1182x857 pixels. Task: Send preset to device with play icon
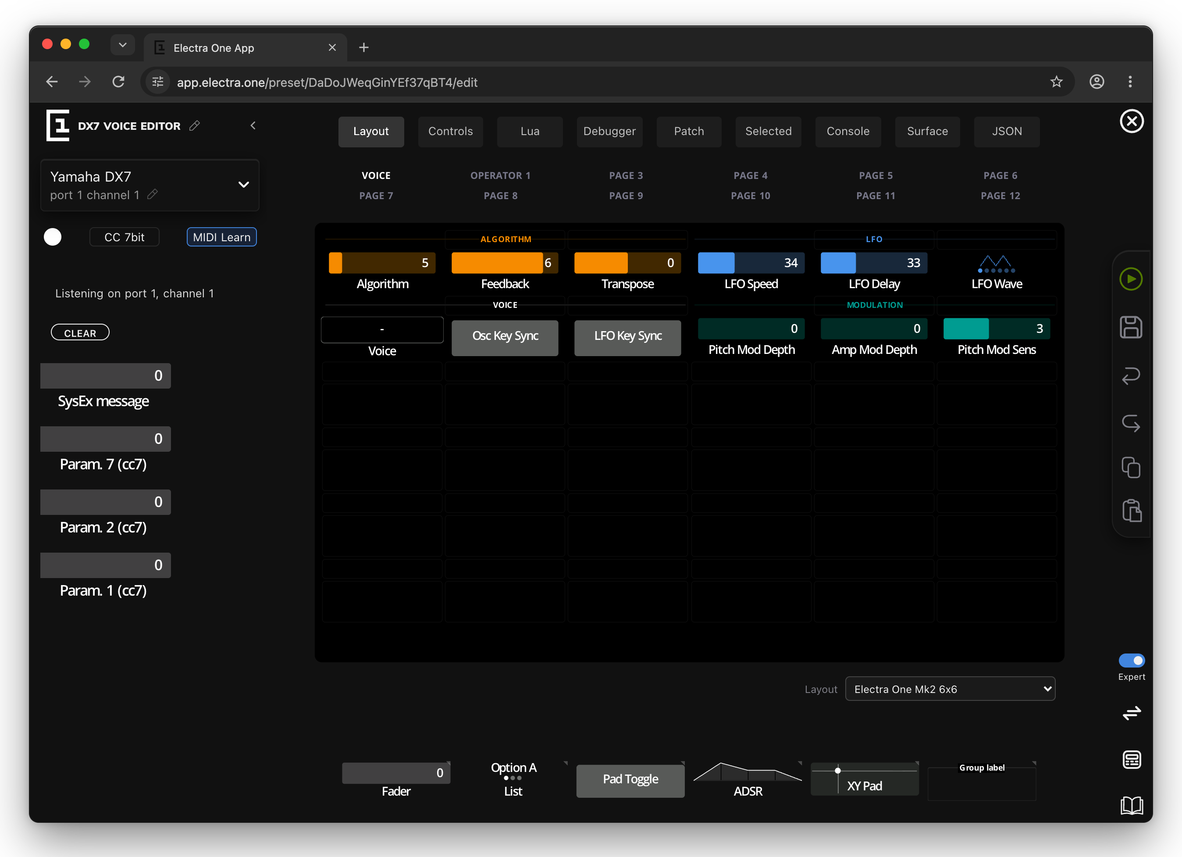(1131, 279)
